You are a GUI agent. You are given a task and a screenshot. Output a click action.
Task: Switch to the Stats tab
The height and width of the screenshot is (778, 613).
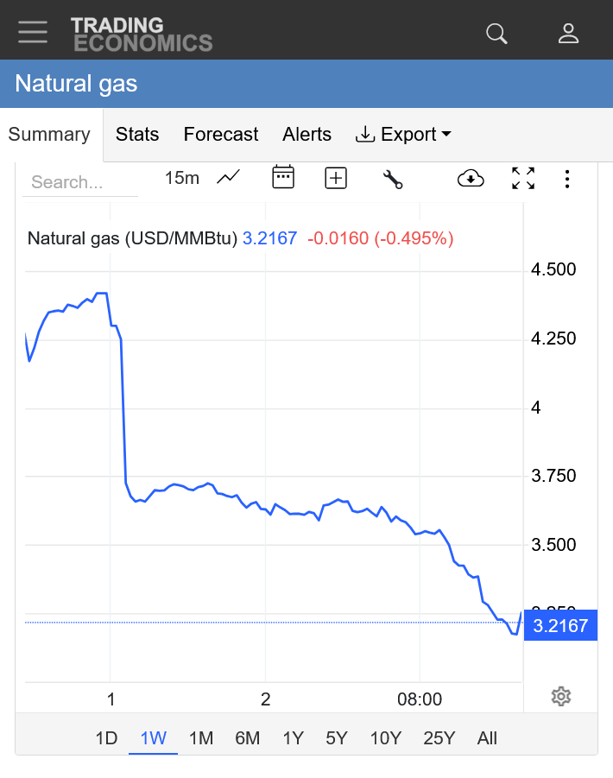click(137, 135)
